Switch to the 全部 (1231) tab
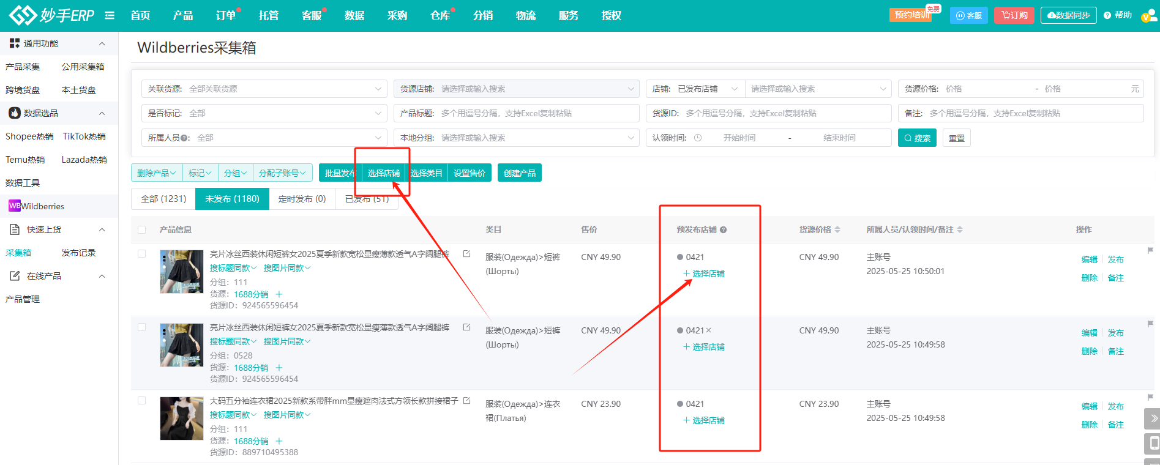 coord(163,199)
